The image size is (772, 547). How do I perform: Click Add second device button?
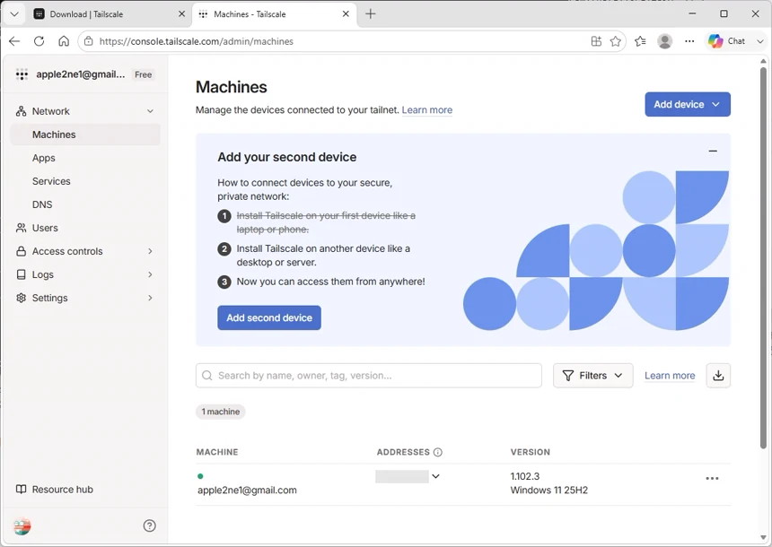[x=269, y=317]
